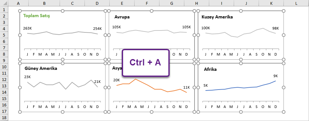Image resolution: width=309 pixels, height=121 pixels.
Task: Click the 254K data label
Action: coord(98,29)
